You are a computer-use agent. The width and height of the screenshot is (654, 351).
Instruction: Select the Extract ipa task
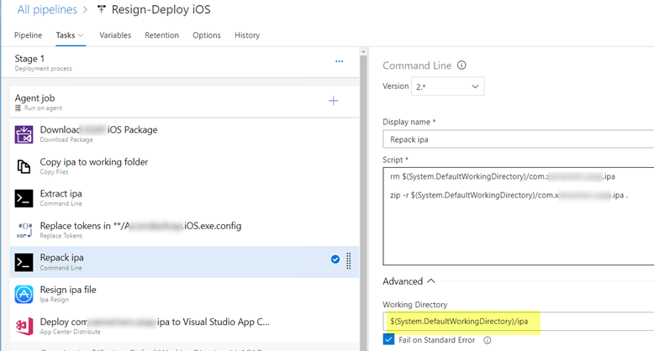184,198
